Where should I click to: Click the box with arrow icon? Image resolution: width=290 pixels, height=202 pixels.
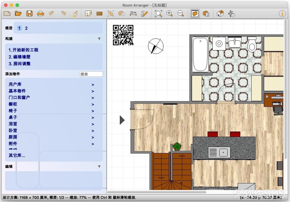tap(122, 13)
